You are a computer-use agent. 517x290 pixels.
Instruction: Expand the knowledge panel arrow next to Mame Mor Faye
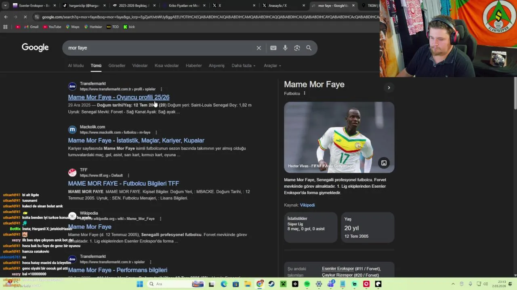tap(389, 87)
